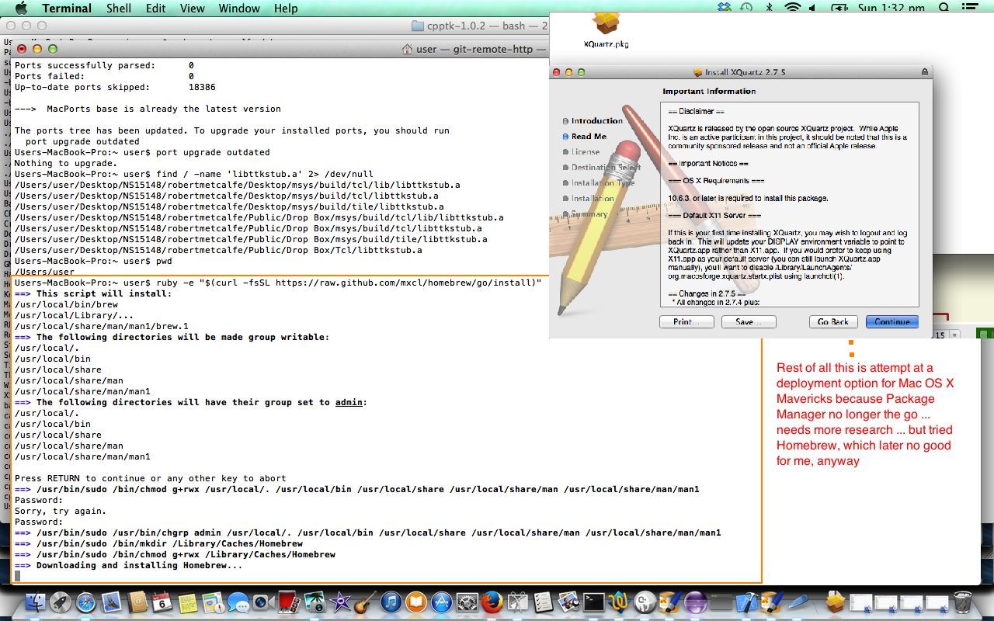
Task: Open the Apple menu
Action: click(21, 9)
